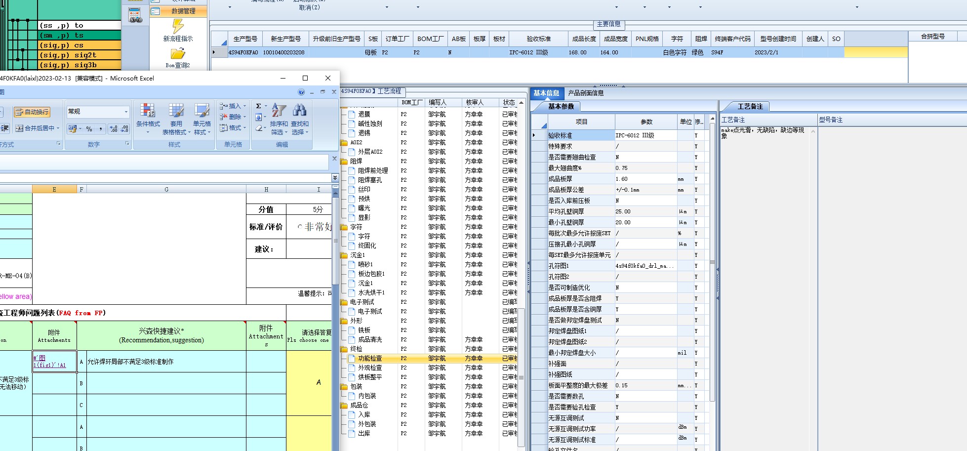The width and height of the screenshot is (967, 451).
Task: Open alignment group dialog launcher
Action: coord(59,144)
